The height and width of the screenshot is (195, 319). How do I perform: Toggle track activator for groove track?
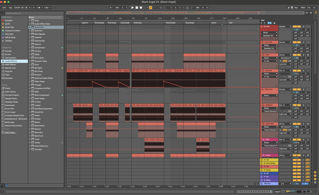(297, 71)
